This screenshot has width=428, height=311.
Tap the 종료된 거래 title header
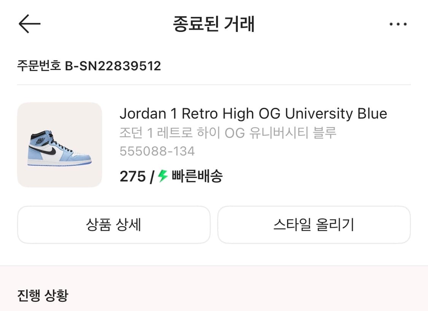point(214,24)
